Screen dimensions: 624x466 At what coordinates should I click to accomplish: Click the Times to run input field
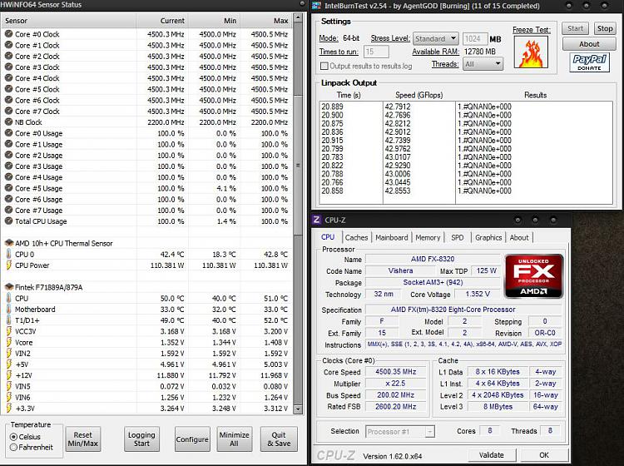(x=376, y=52)
